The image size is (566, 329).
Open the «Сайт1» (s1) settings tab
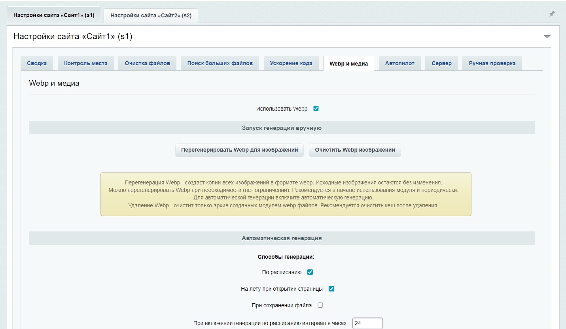(54, 15)
